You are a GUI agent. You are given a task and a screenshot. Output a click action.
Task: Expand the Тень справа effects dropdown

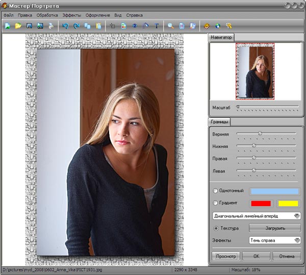point(275,240)
